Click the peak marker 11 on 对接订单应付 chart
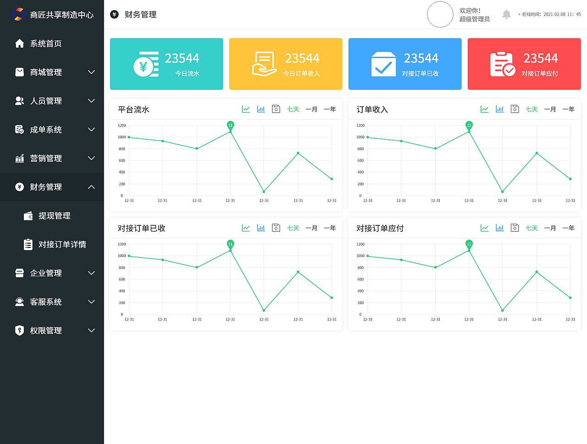This screenshot has width=587, height=444. tap(469, 244)
